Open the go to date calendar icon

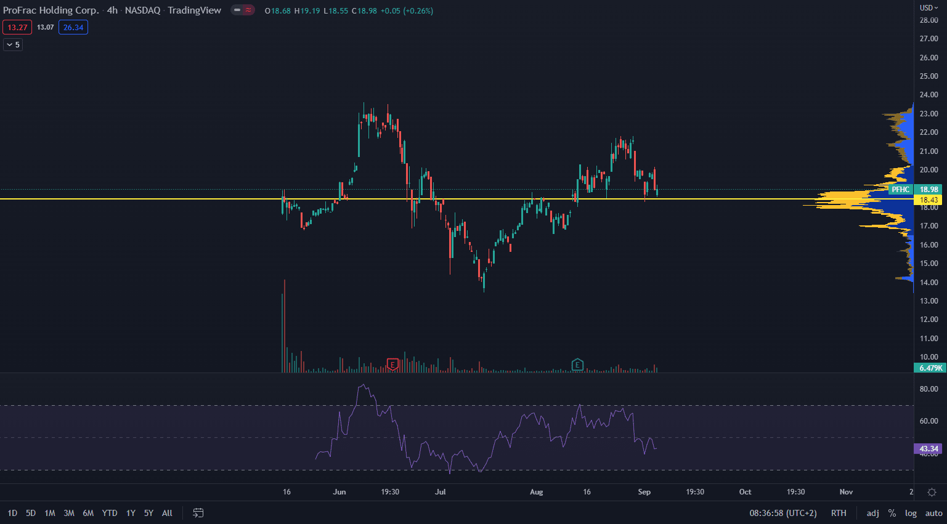point(198,513)
